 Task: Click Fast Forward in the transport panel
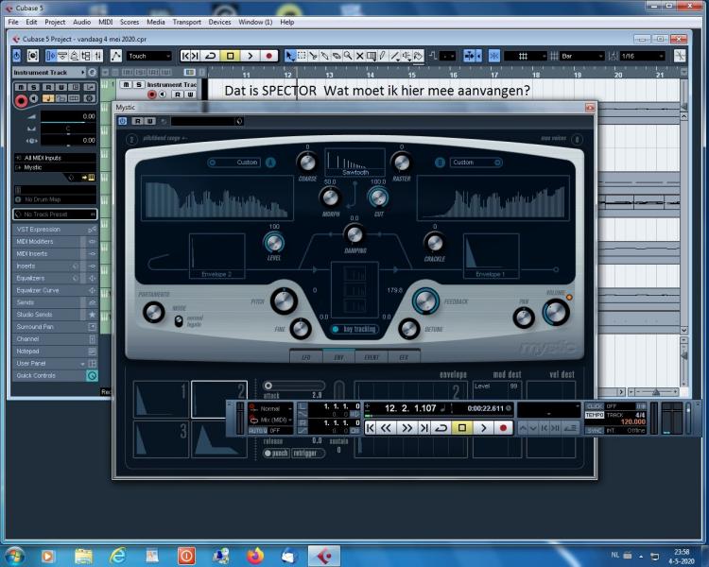coord(406,428)
